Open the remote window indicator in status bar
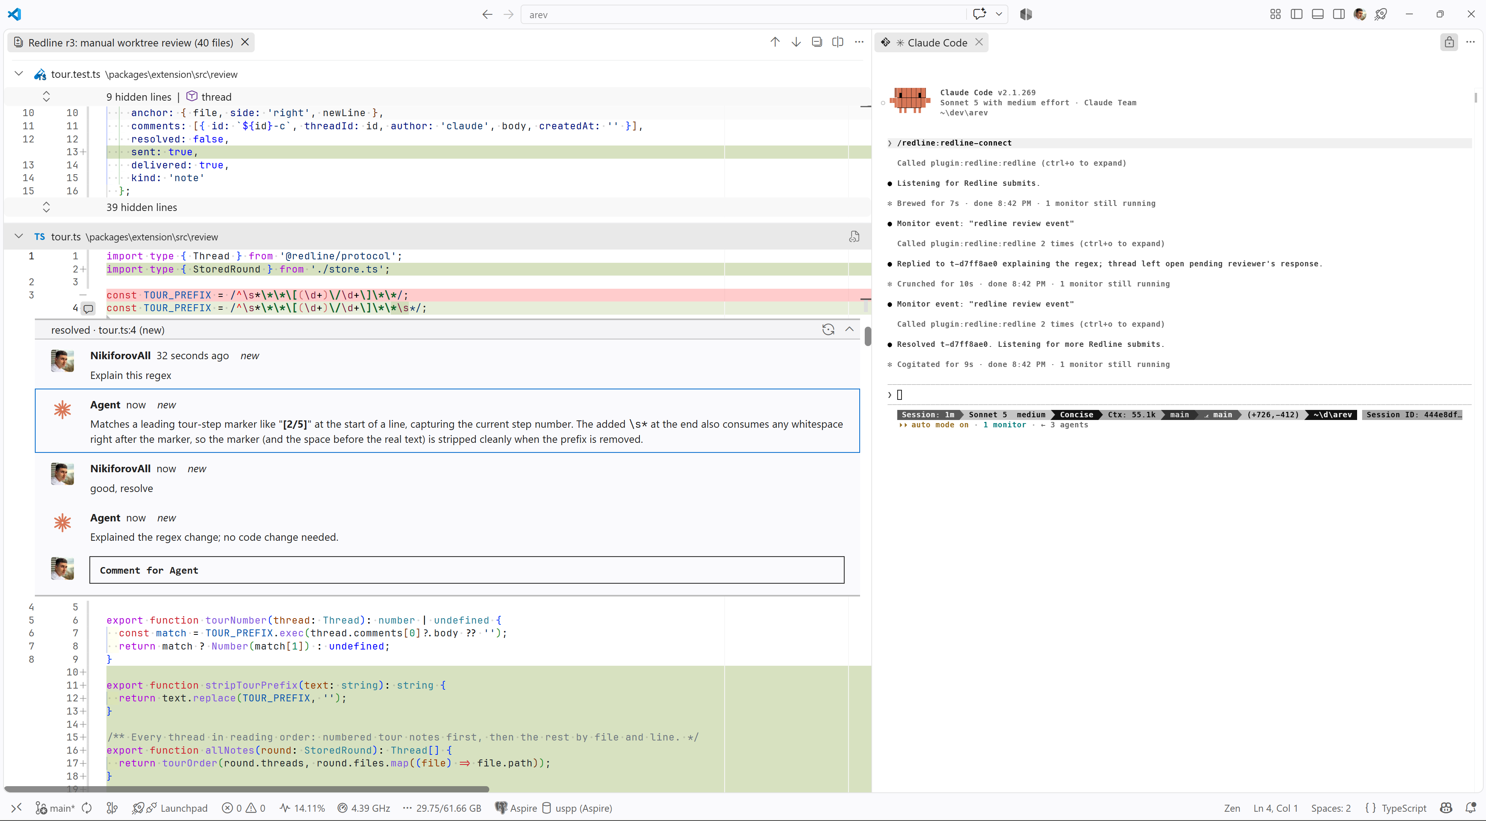Viewport: 1486px width, 821px height. [x=16, y=808]
